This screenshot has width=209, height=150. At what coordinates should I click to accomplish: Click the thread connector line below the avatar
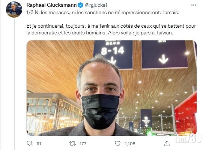[14, 85]
